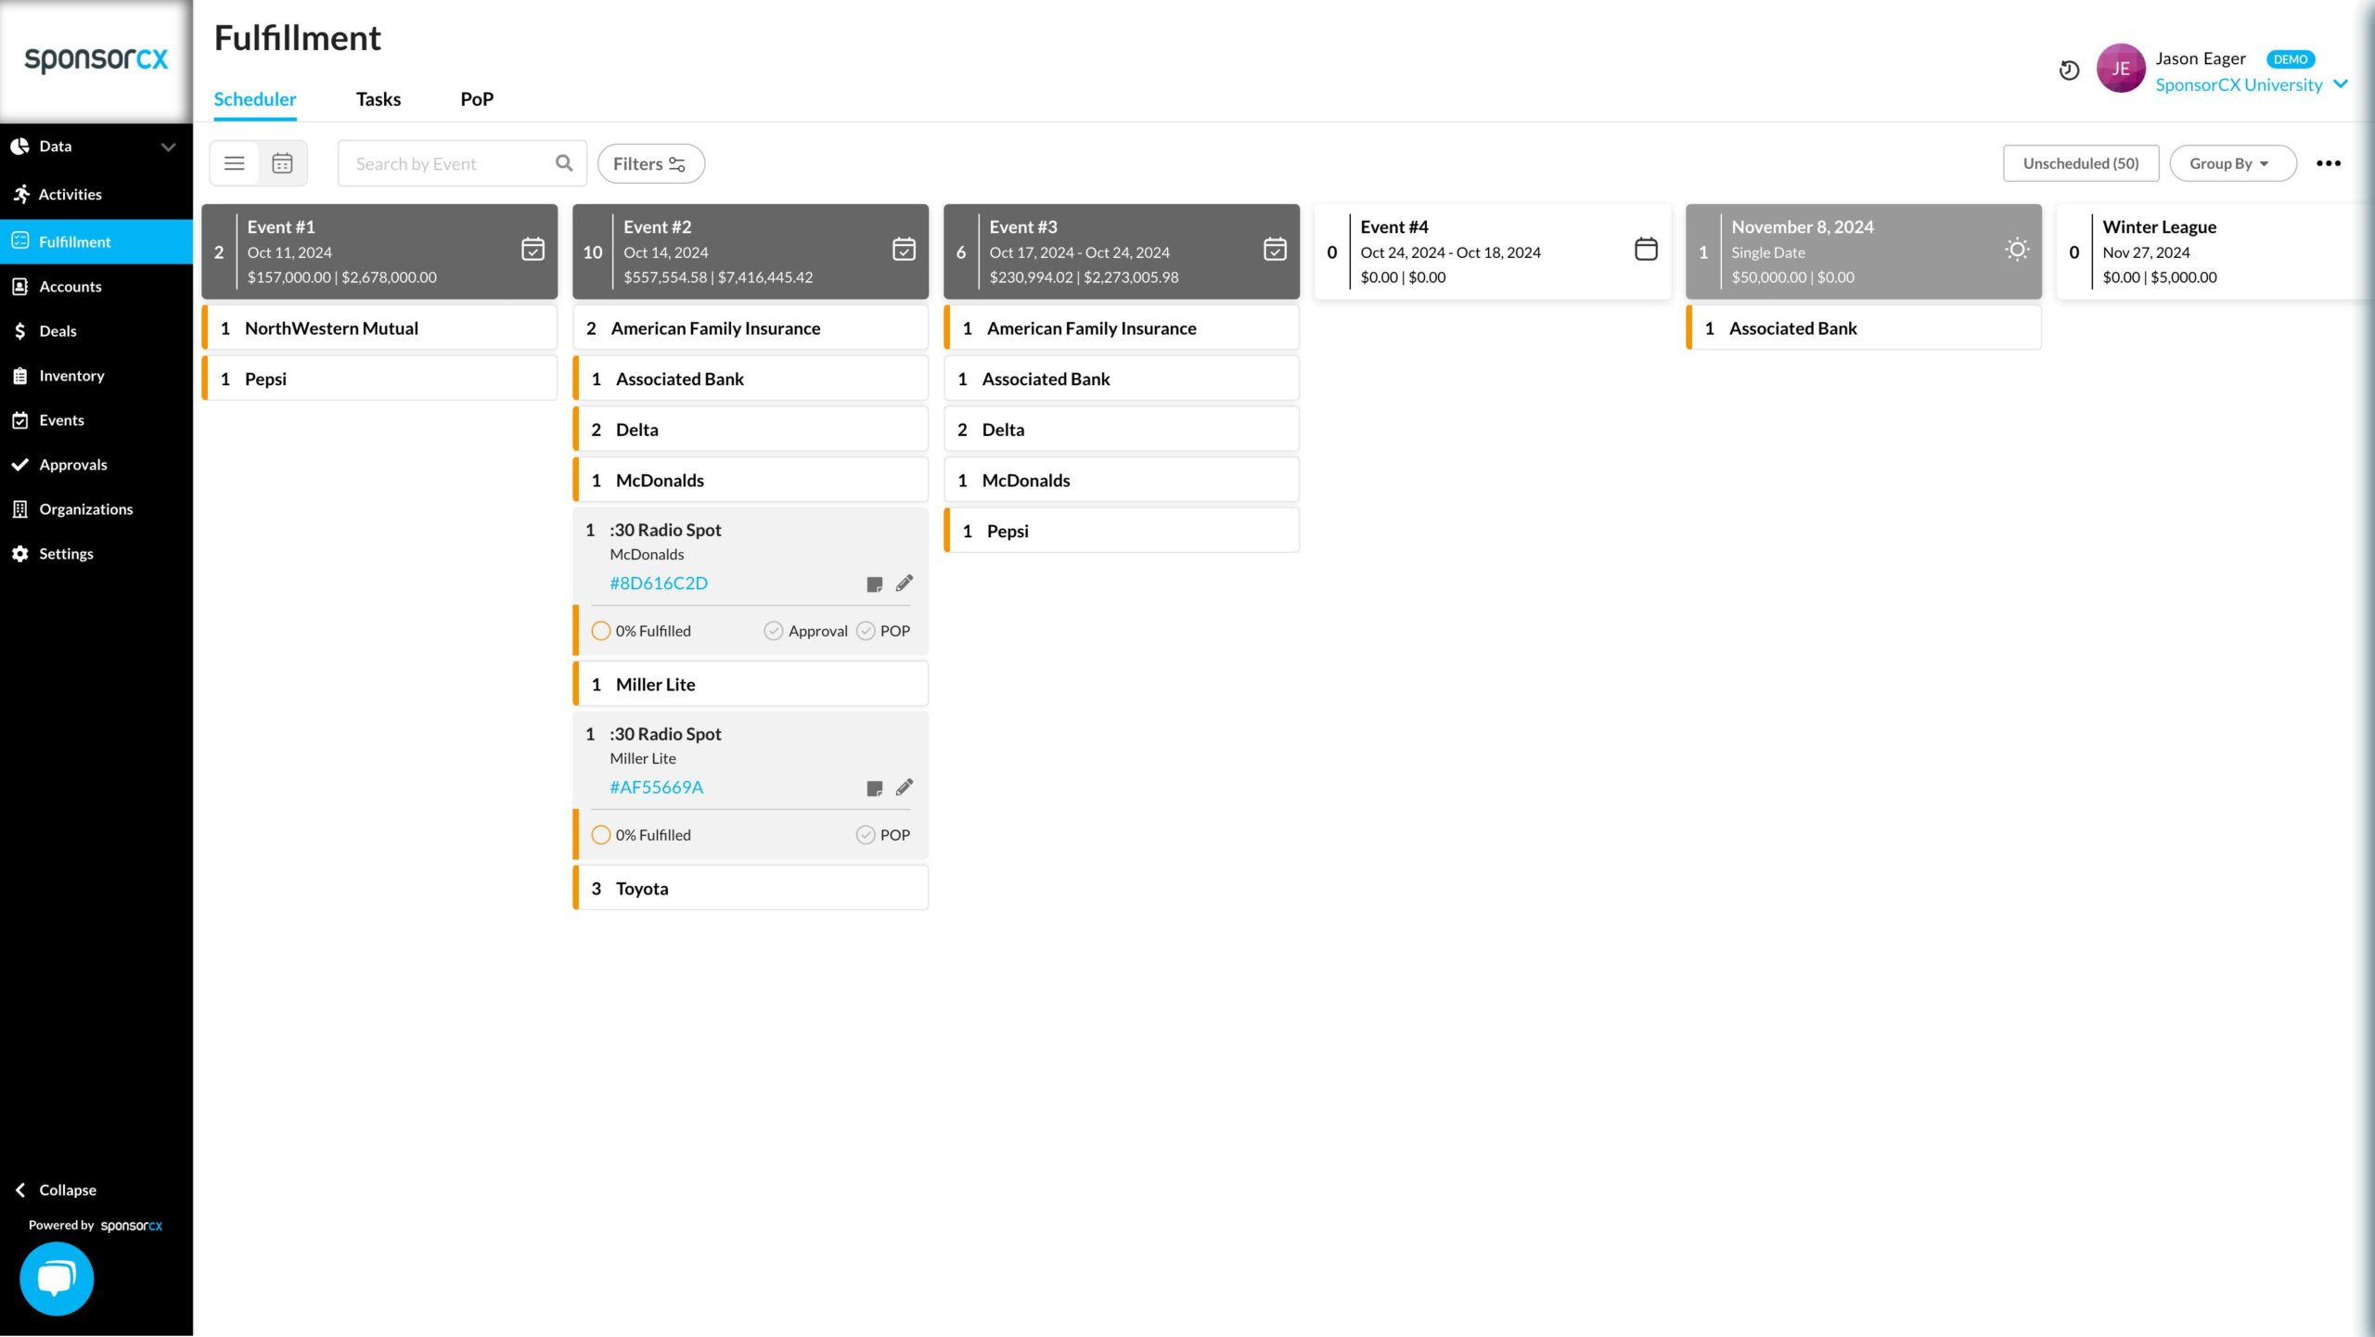Go to Activities in sidebar

click(96, 194)
